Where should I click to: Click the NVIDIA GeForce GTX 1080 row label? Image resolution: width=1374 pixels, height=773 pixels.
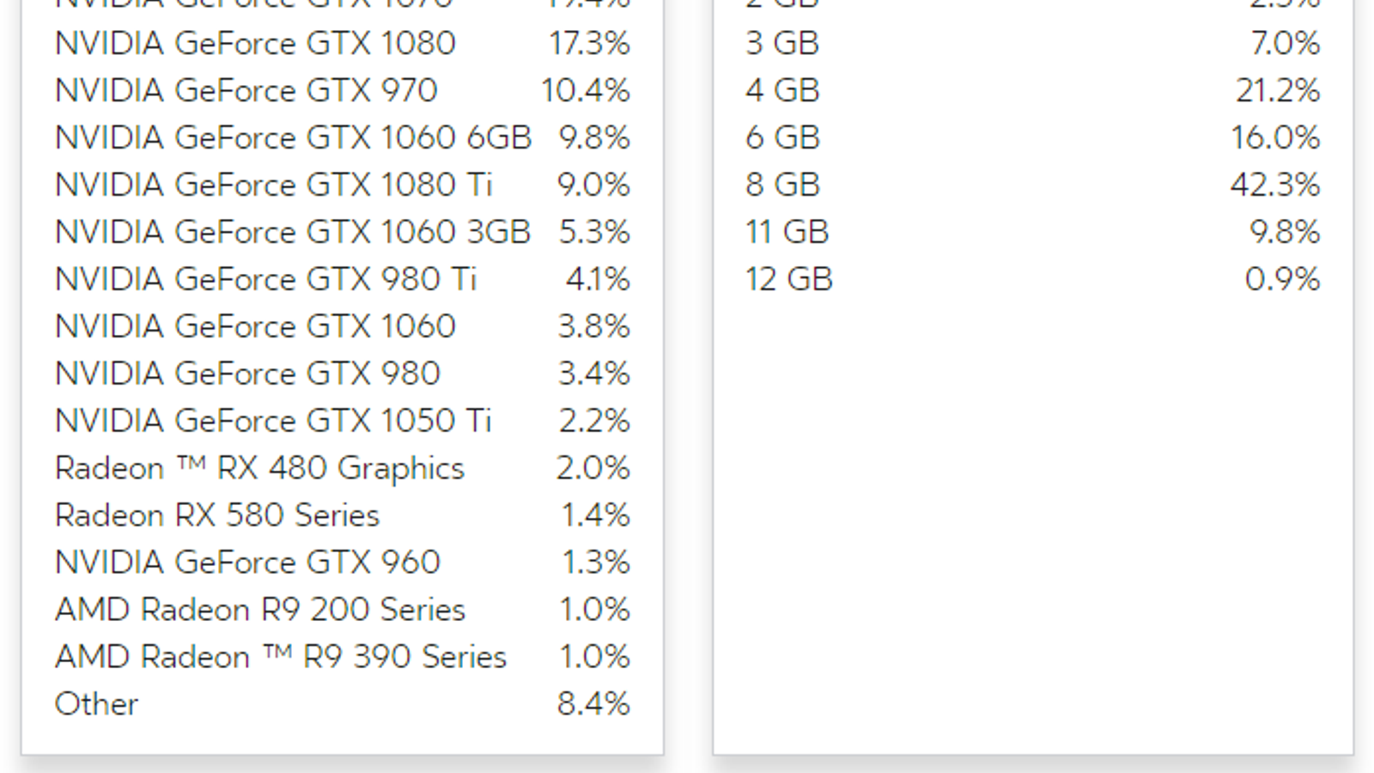pyautogui.click(x=255, y=44)
